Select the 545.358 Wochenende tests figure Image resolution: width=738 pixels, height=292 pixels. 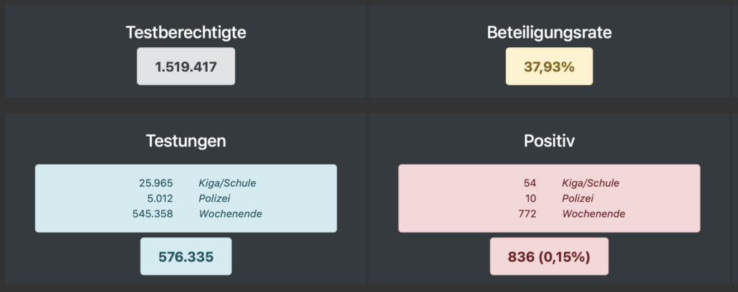[x=153, y=214]
